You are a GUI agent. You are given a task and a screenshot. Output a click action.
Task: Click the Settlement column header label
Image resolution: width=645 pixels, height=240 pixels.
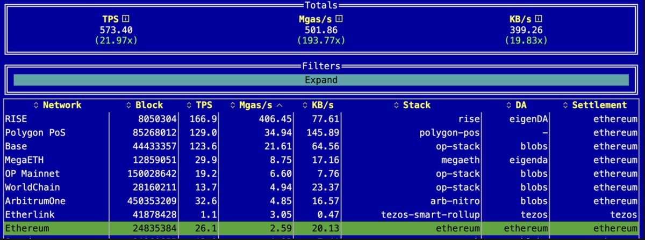(x=599, y=105)
